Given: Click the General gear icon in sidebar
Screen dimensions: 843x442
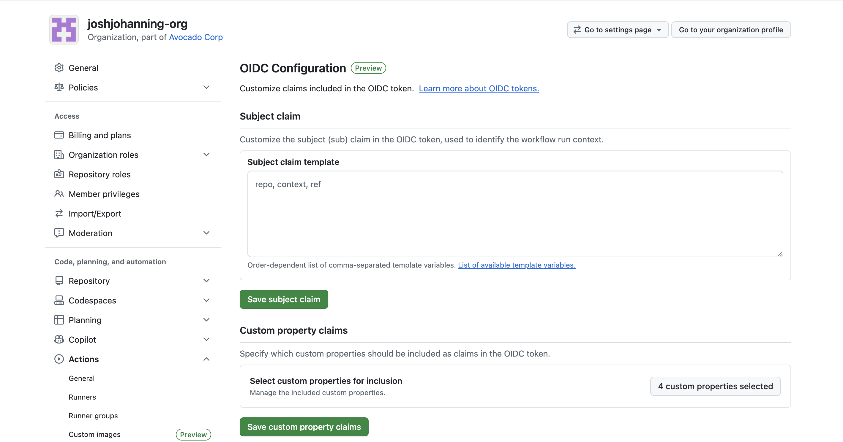Looking at the screenshot, I should [59, 68].
